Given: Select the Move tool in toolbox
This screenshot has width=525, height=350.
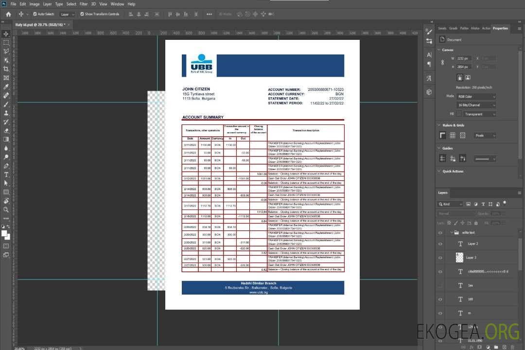Looking at the screenshot, I should pyautogui.click(x=6, y=34).
